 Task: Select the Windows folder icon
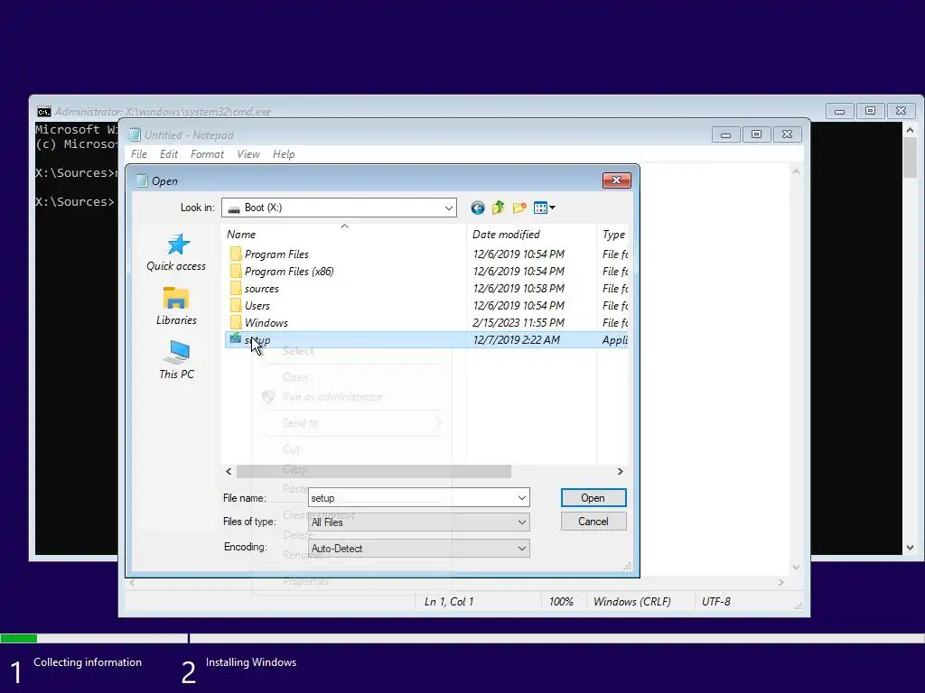point(236,322)
